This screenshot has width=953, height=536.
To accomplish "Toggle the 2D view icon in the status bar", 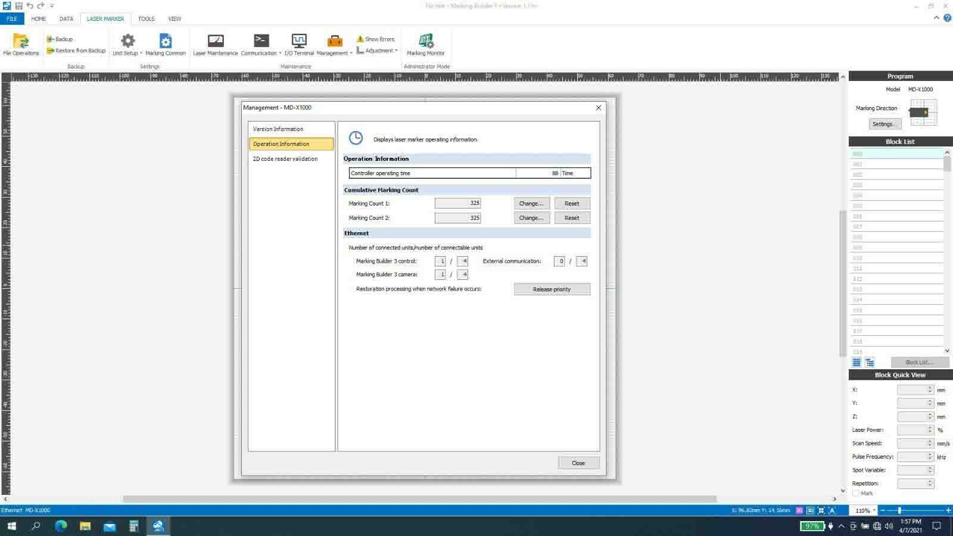I will point(800,510).
